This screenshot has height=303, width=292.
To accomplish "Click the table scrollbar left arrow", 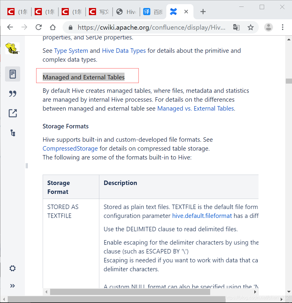I will point(46,292).
